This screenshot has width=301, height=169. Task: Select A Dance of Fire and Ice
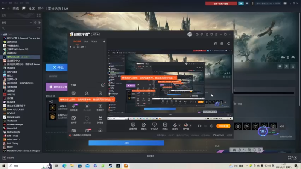23,38
